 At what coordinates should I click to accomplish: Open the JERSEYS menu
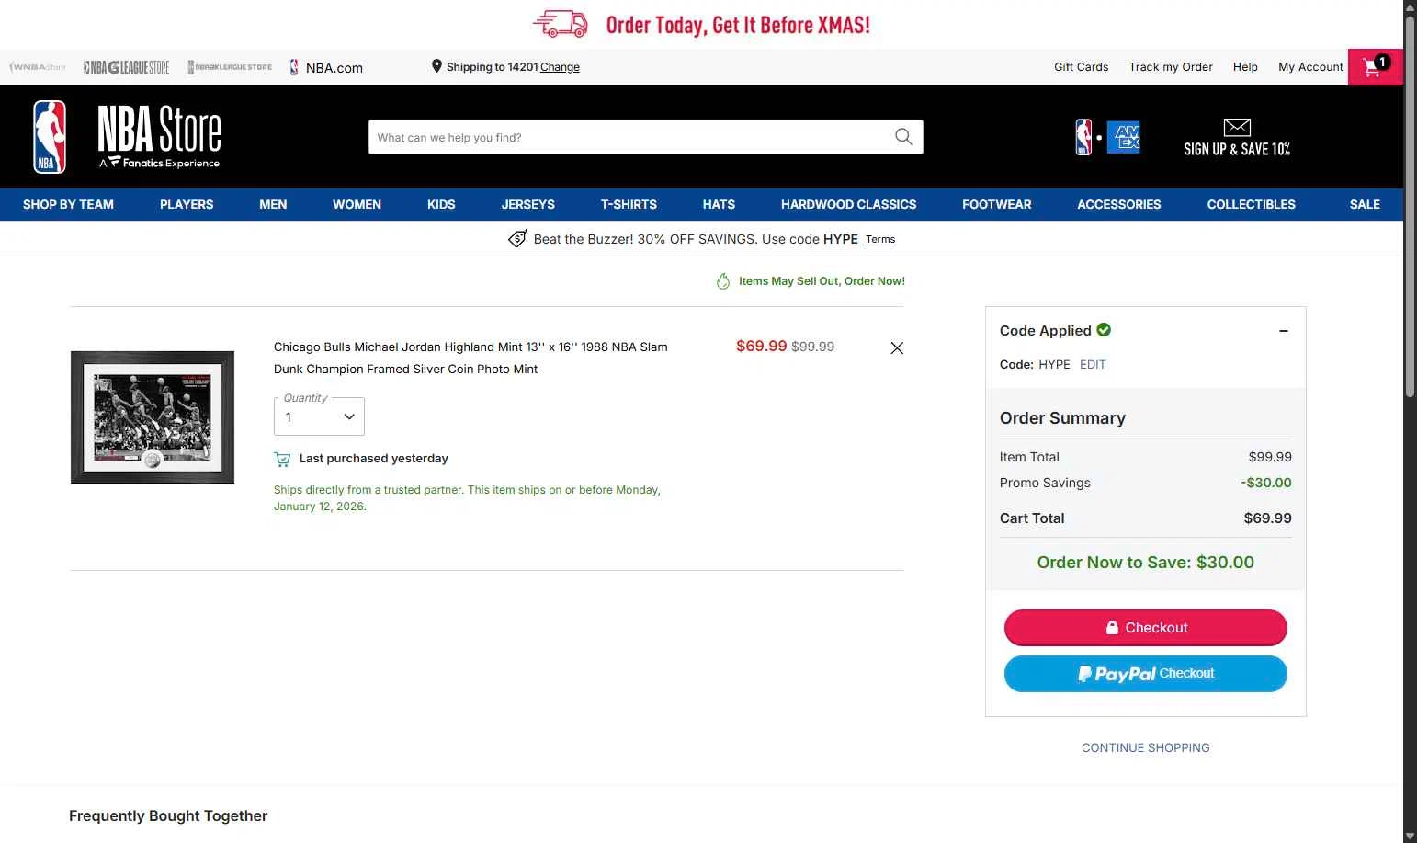528,204
